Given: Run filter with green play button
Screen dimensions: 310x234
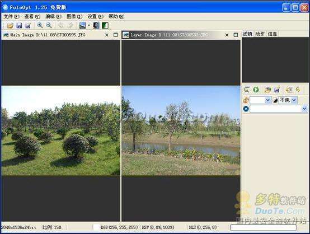Looking at the screenshot, I should [x=256, y=90].
